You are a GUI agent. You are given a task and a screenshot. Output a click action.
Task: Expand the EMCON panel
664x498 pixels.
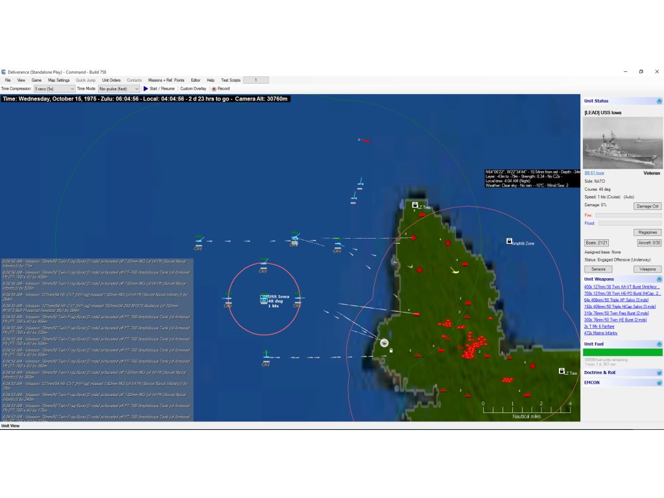[659, 383]
